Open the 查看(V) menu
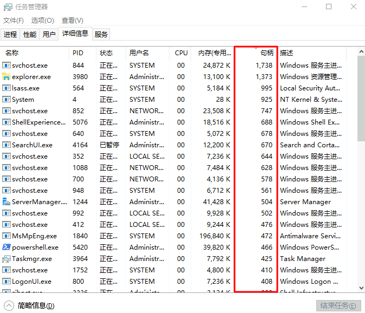Screen dimensions: 365x313 click(72, 21)
